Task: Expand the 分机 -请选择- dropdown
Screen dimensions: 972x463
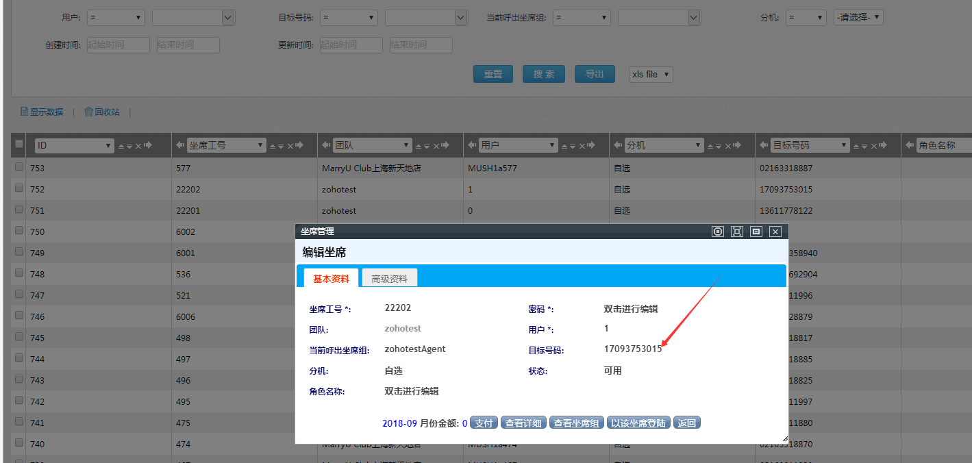Action: click(x=858, y=18)
